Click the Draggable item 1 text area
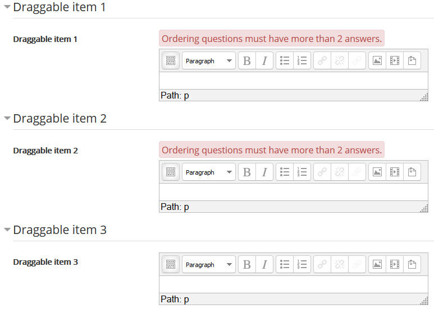Image resolution: width=434 pixels, height=309 pixels. 294,81
